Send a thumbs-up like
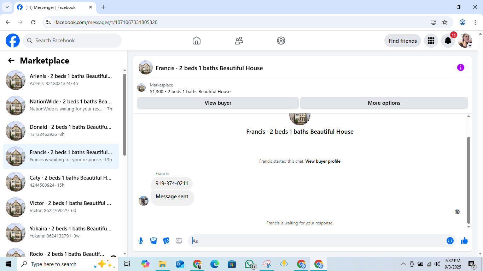 click(464, 241)
